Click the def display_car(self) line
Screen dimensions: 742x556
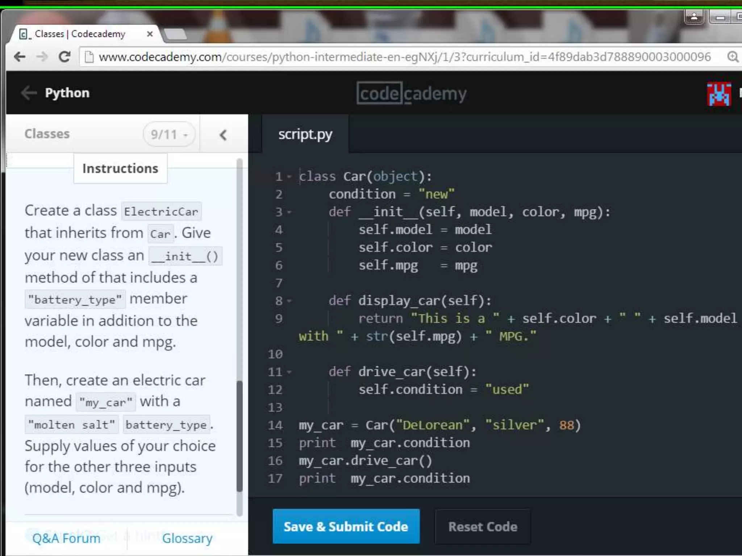410,301
